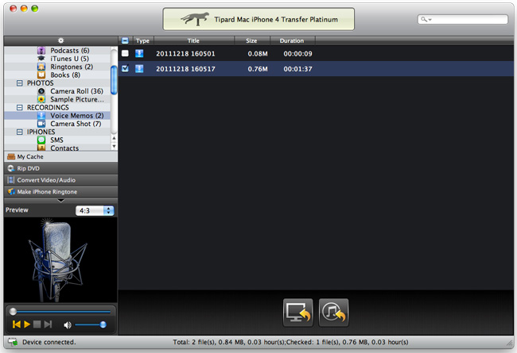Screen dimensions: 517x353
Task: Sort the list by Size column
Action: pos(251,40)
